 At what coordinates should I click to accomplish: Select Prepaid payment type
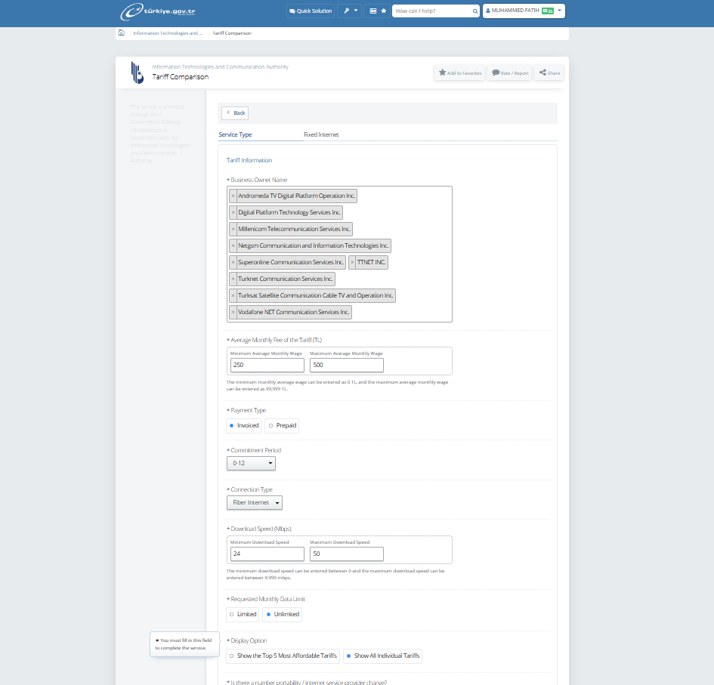click(282, 425)
